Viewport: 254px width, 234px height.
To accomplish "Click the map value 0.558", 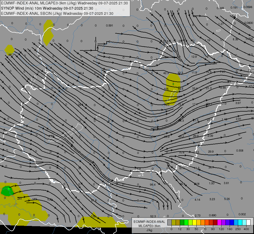I will [240, 151].
